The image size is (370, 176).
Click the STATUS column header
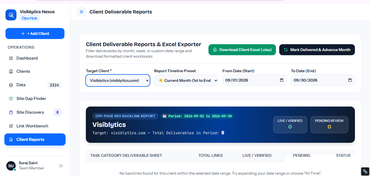[x=343, y=155]
